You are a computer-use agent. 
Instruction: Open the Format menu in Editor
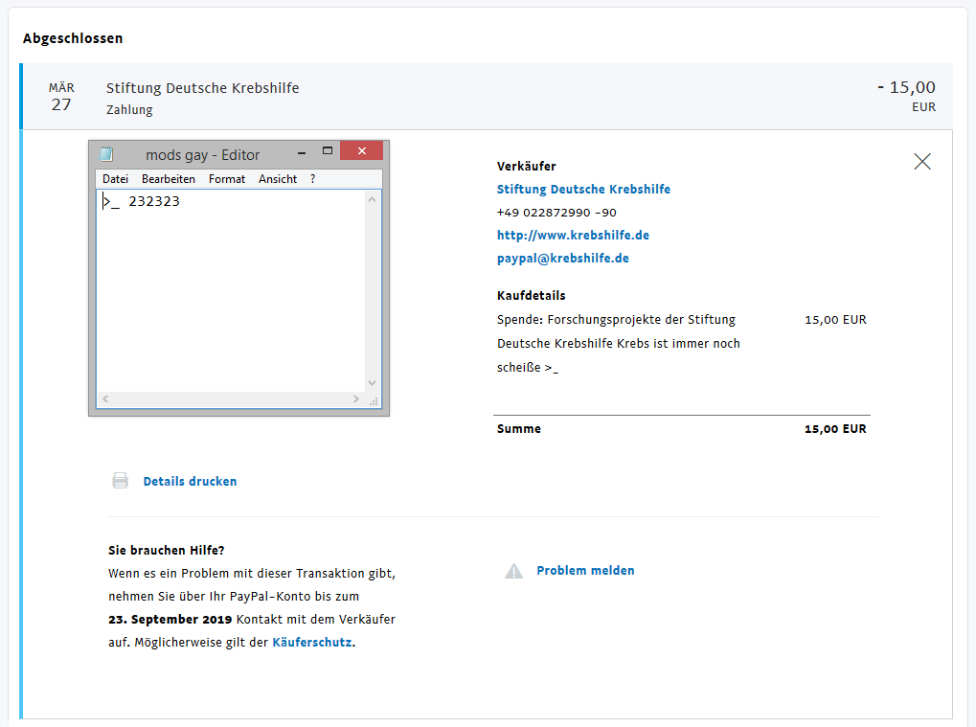[227, 179]
